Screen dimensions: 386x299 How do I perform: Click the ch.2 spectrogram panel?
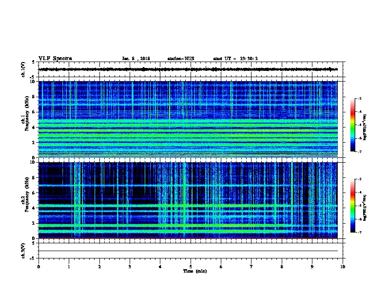click(x=188, y=200)
